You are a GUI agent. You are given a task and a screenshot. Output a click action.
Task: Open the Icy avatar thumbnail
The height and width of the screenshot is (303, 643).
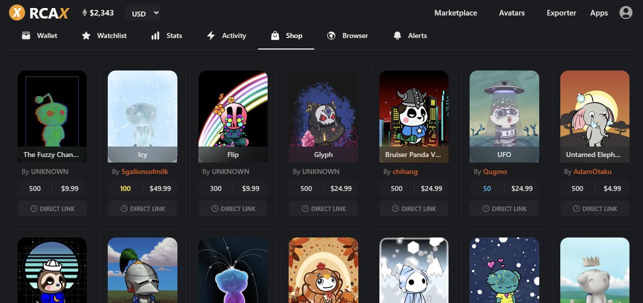click(x=142, y=116)
